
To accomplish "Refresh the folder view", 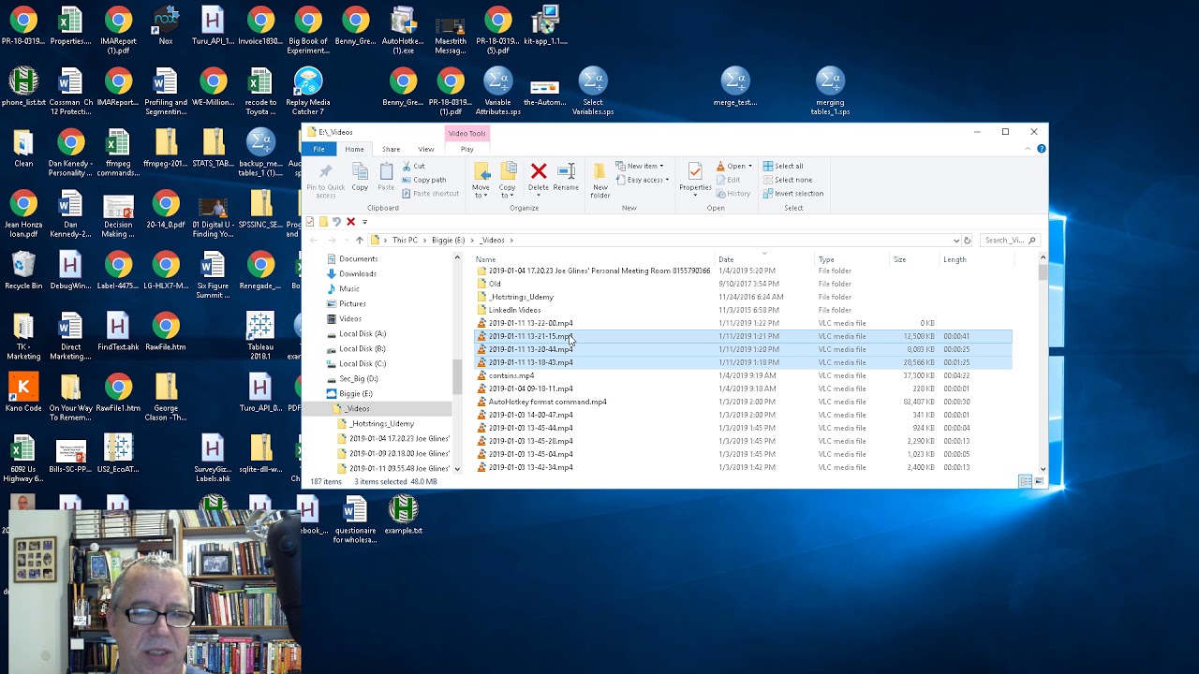I will pyautogui.click(x=968, y=241).
